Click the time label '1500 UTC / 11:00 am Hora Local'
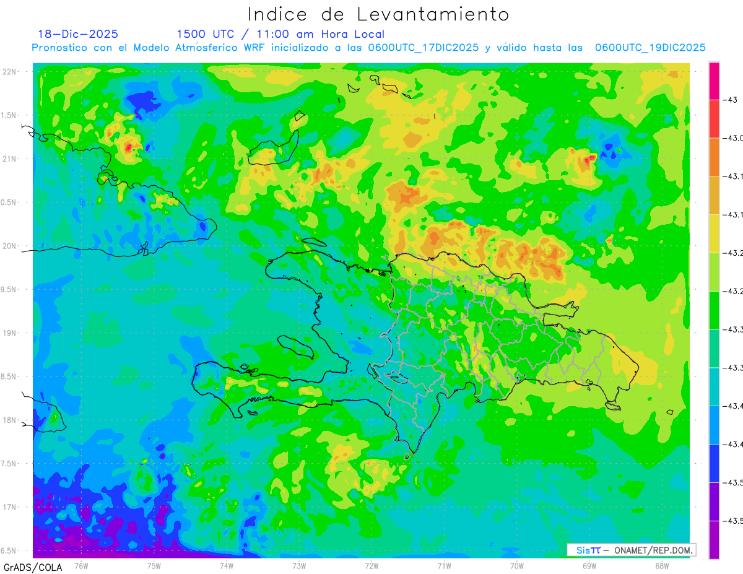The width and height of the screenshot is (743, 574). [280, 34]
